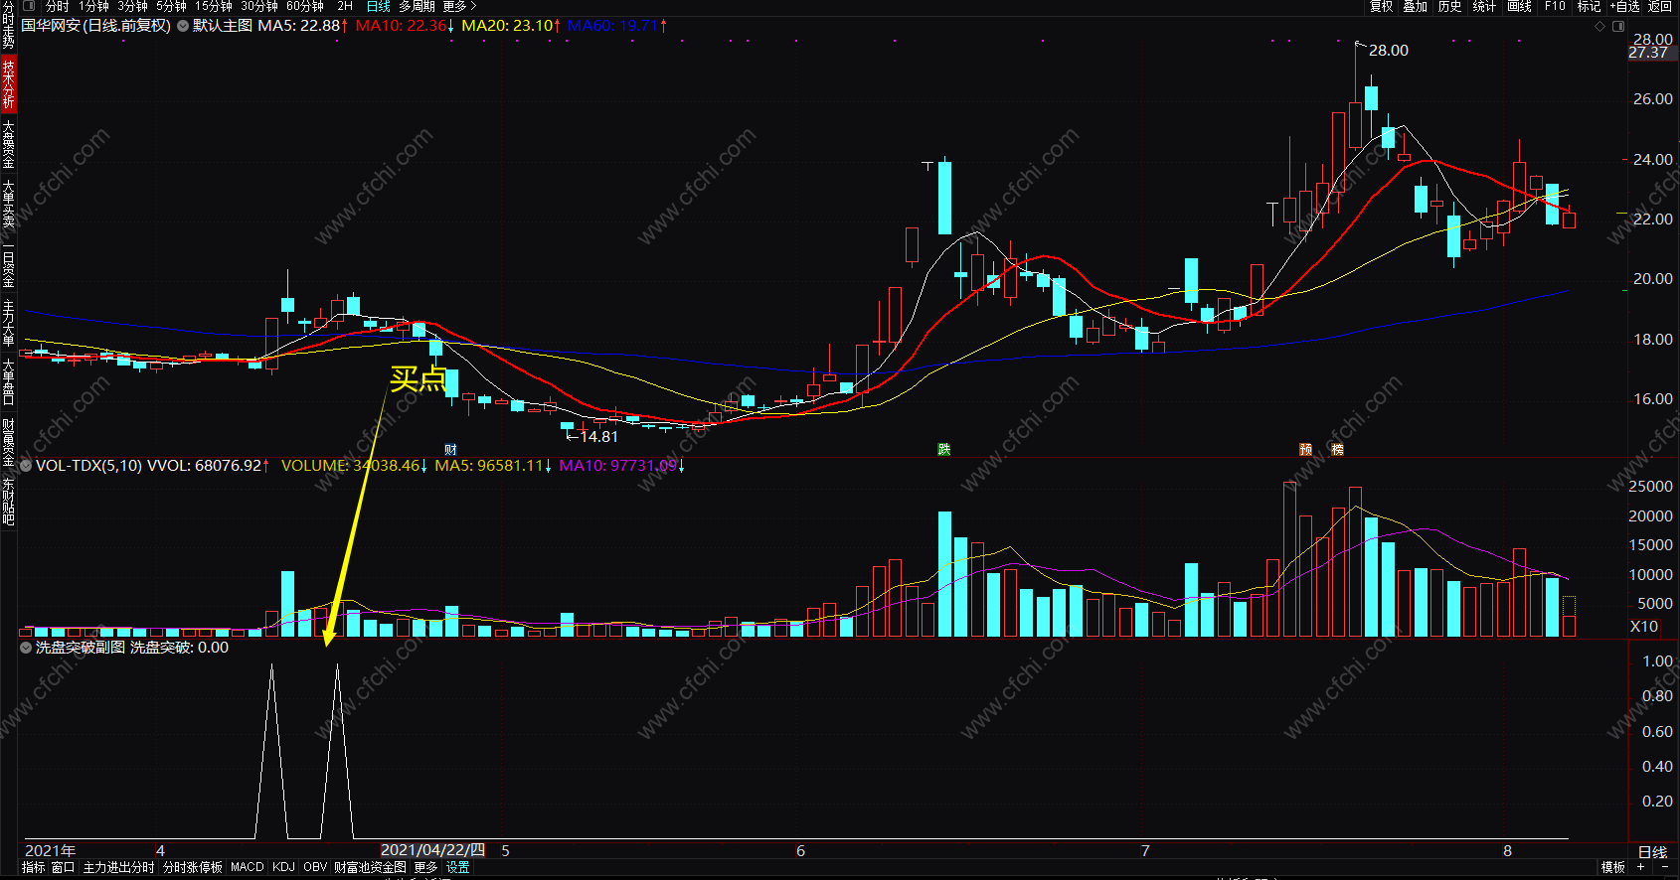The width and height of the screenshot is (1680, 880).
Task: Open 技术分析 sidebar tab
Action: (x=8, y=83)
